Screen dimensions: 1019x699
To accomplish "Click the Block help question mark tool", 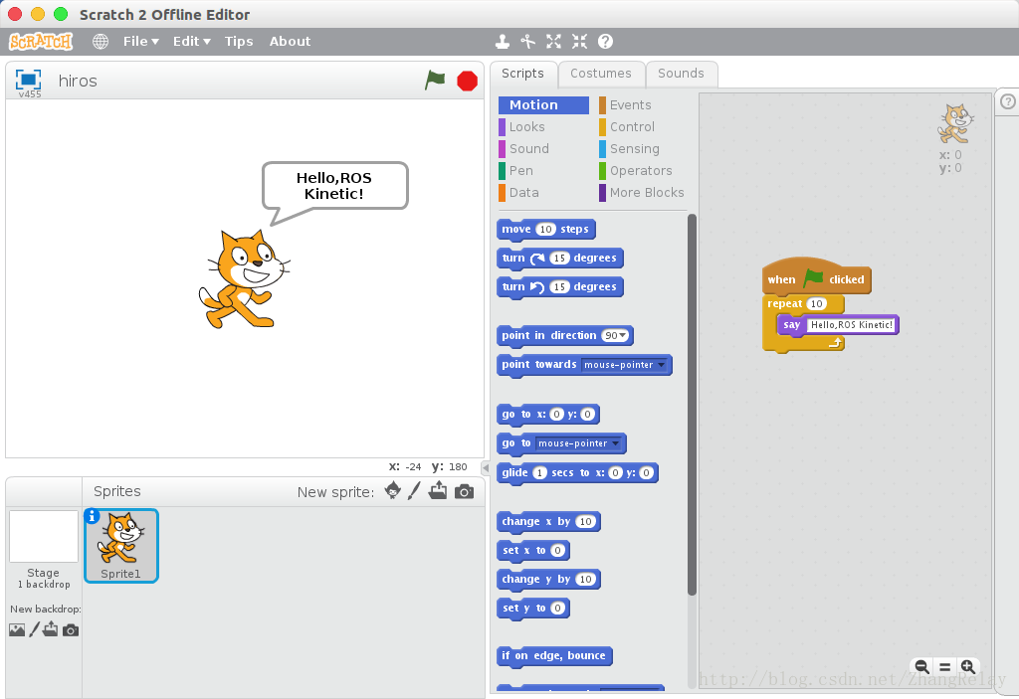I will (605, 42).
